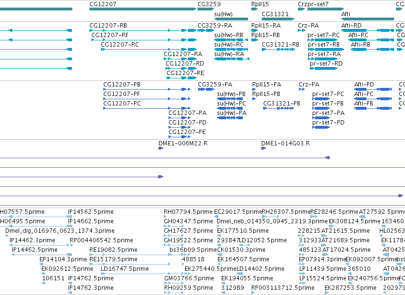Click protein pr-set7-PC label

pos(328,94)
